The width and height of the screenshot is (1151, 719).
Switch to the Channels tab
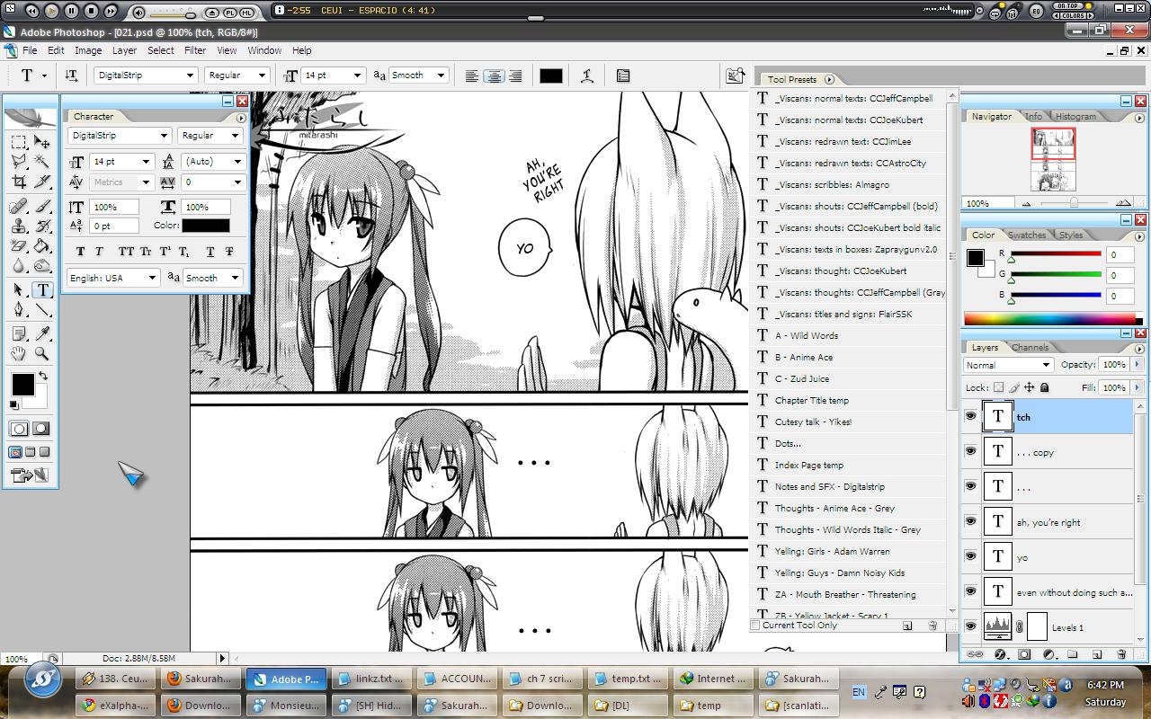(1030, 347)
